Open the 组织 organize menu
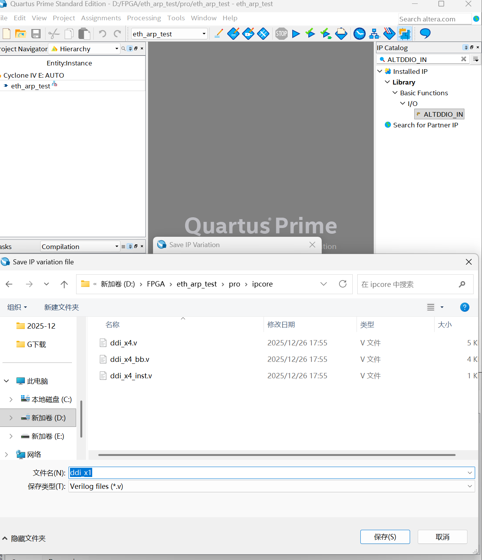The height and width of the screenshot is (560, 482). coord(17,307)
